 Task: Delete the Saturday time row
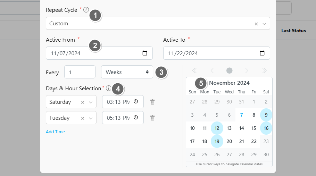tap(152, 102)
